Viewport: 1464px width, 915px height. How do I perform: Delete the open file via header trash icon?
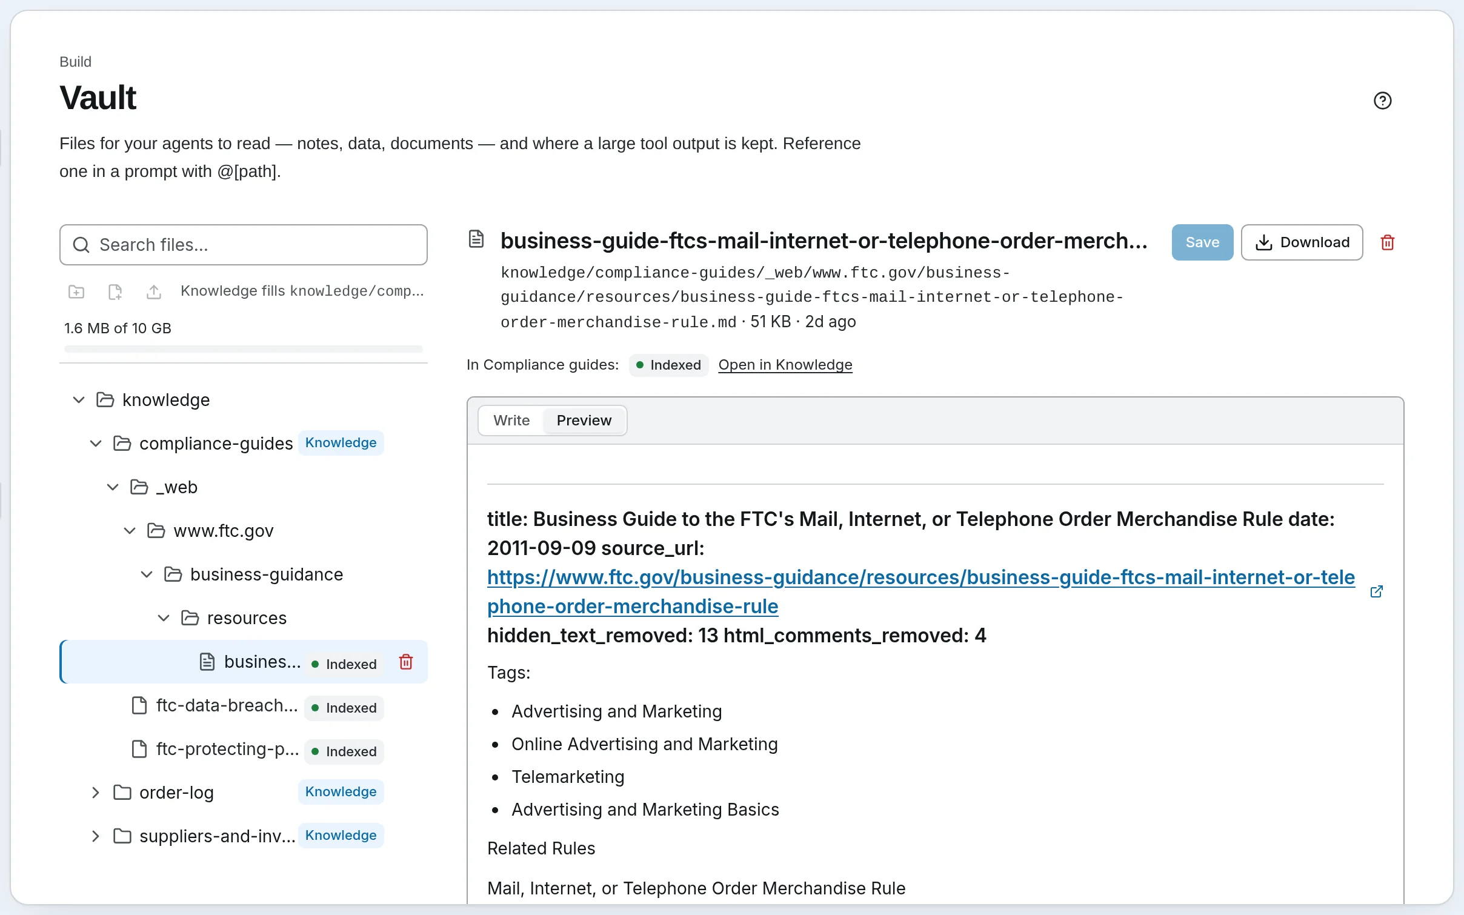pyautogui.click(x=1388, y=242)
